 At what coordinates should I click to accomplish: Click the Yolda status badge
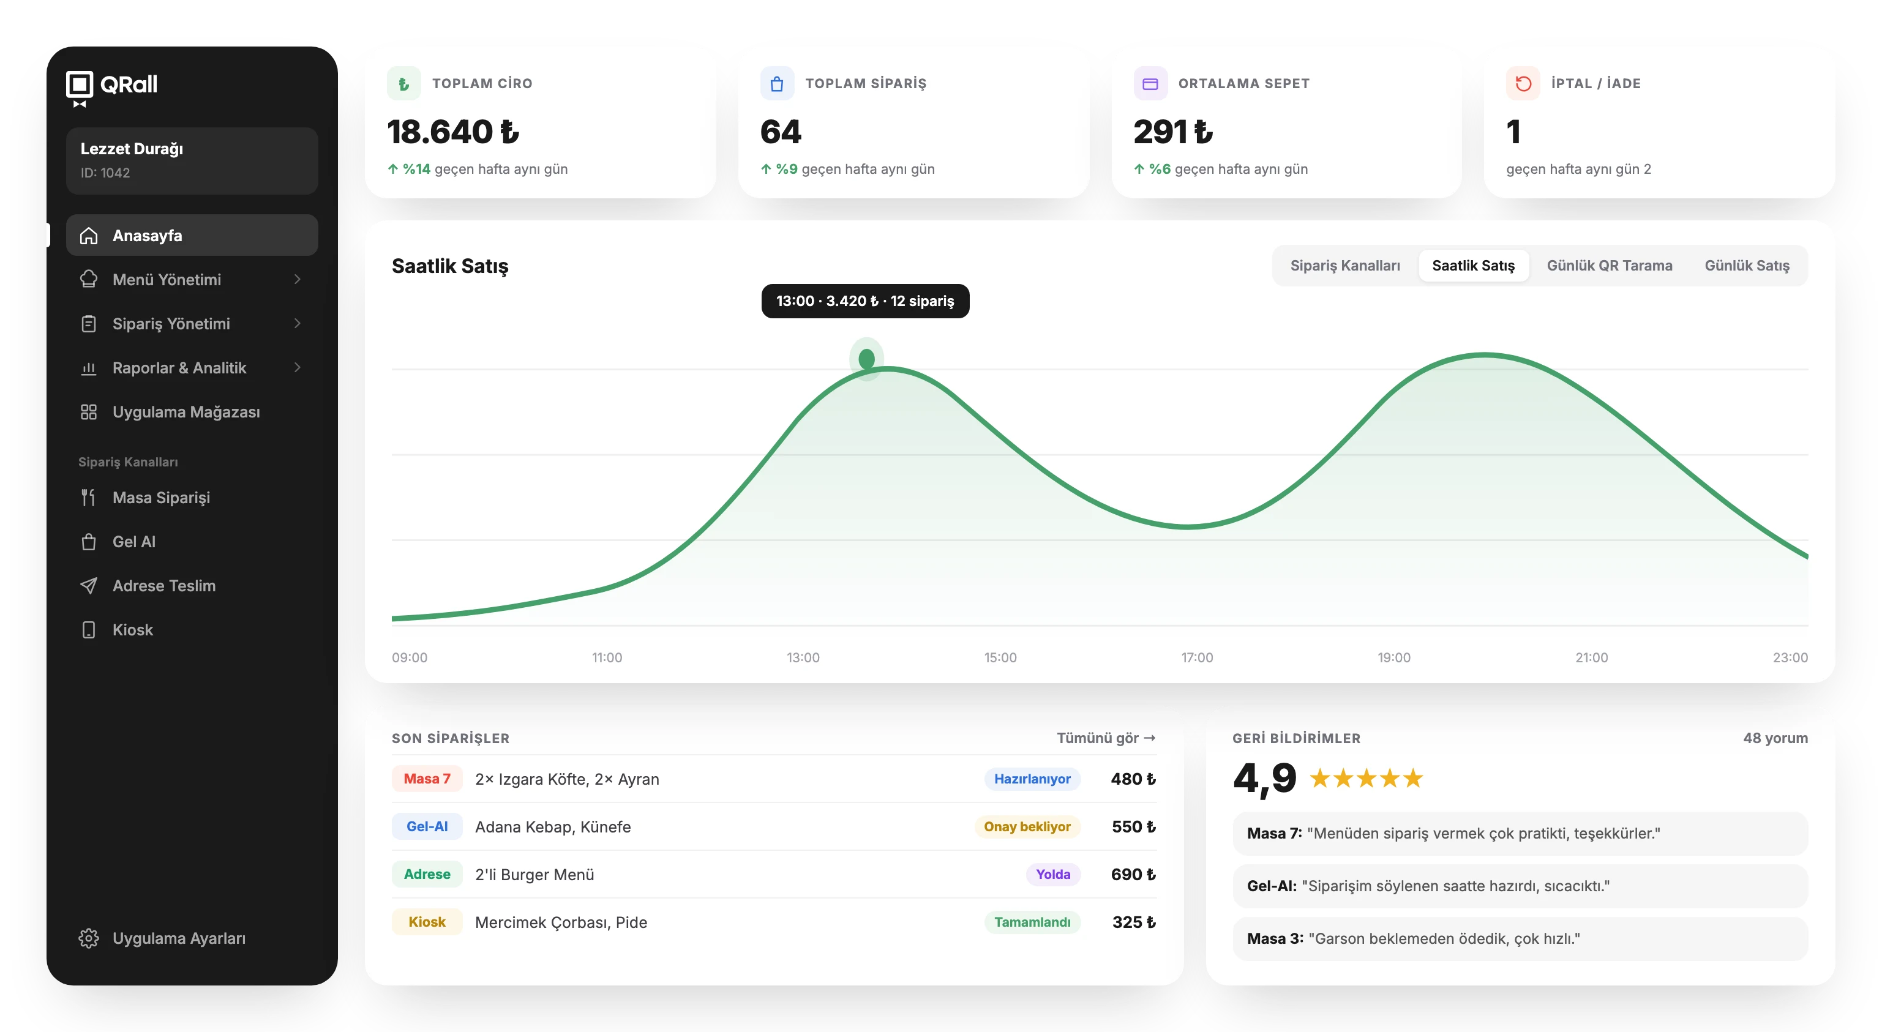1053,873
